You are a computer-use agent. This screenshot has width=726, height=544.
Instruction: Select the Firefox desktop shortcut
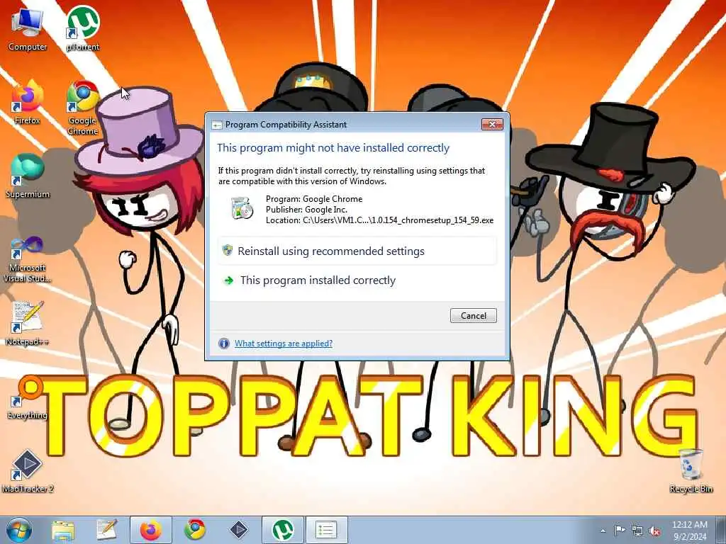(28, 103)
